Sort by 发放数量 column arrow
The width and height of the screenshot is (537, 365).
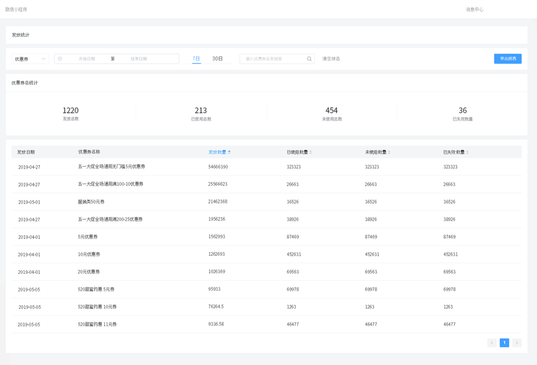[229, 152]
